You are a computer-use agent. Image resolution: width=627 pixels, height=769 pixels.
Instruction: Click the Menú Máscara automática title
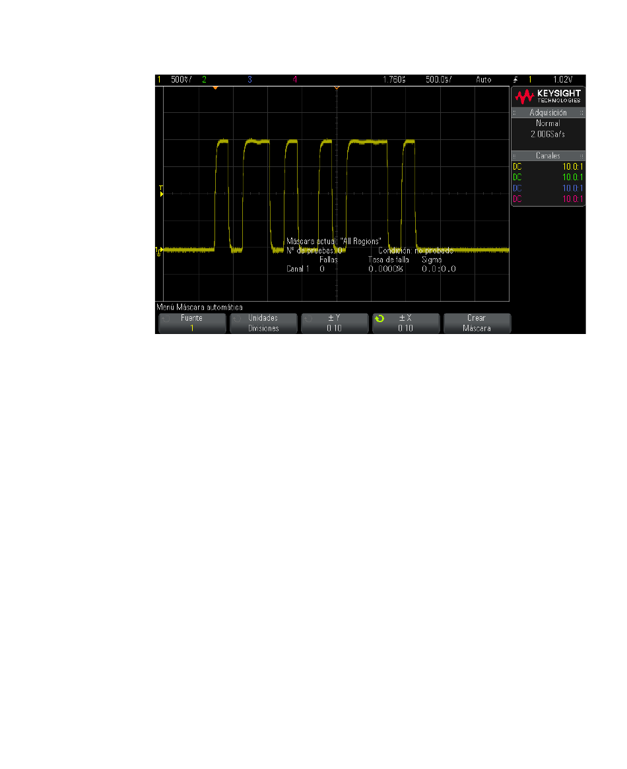click(x=199, y=307)
